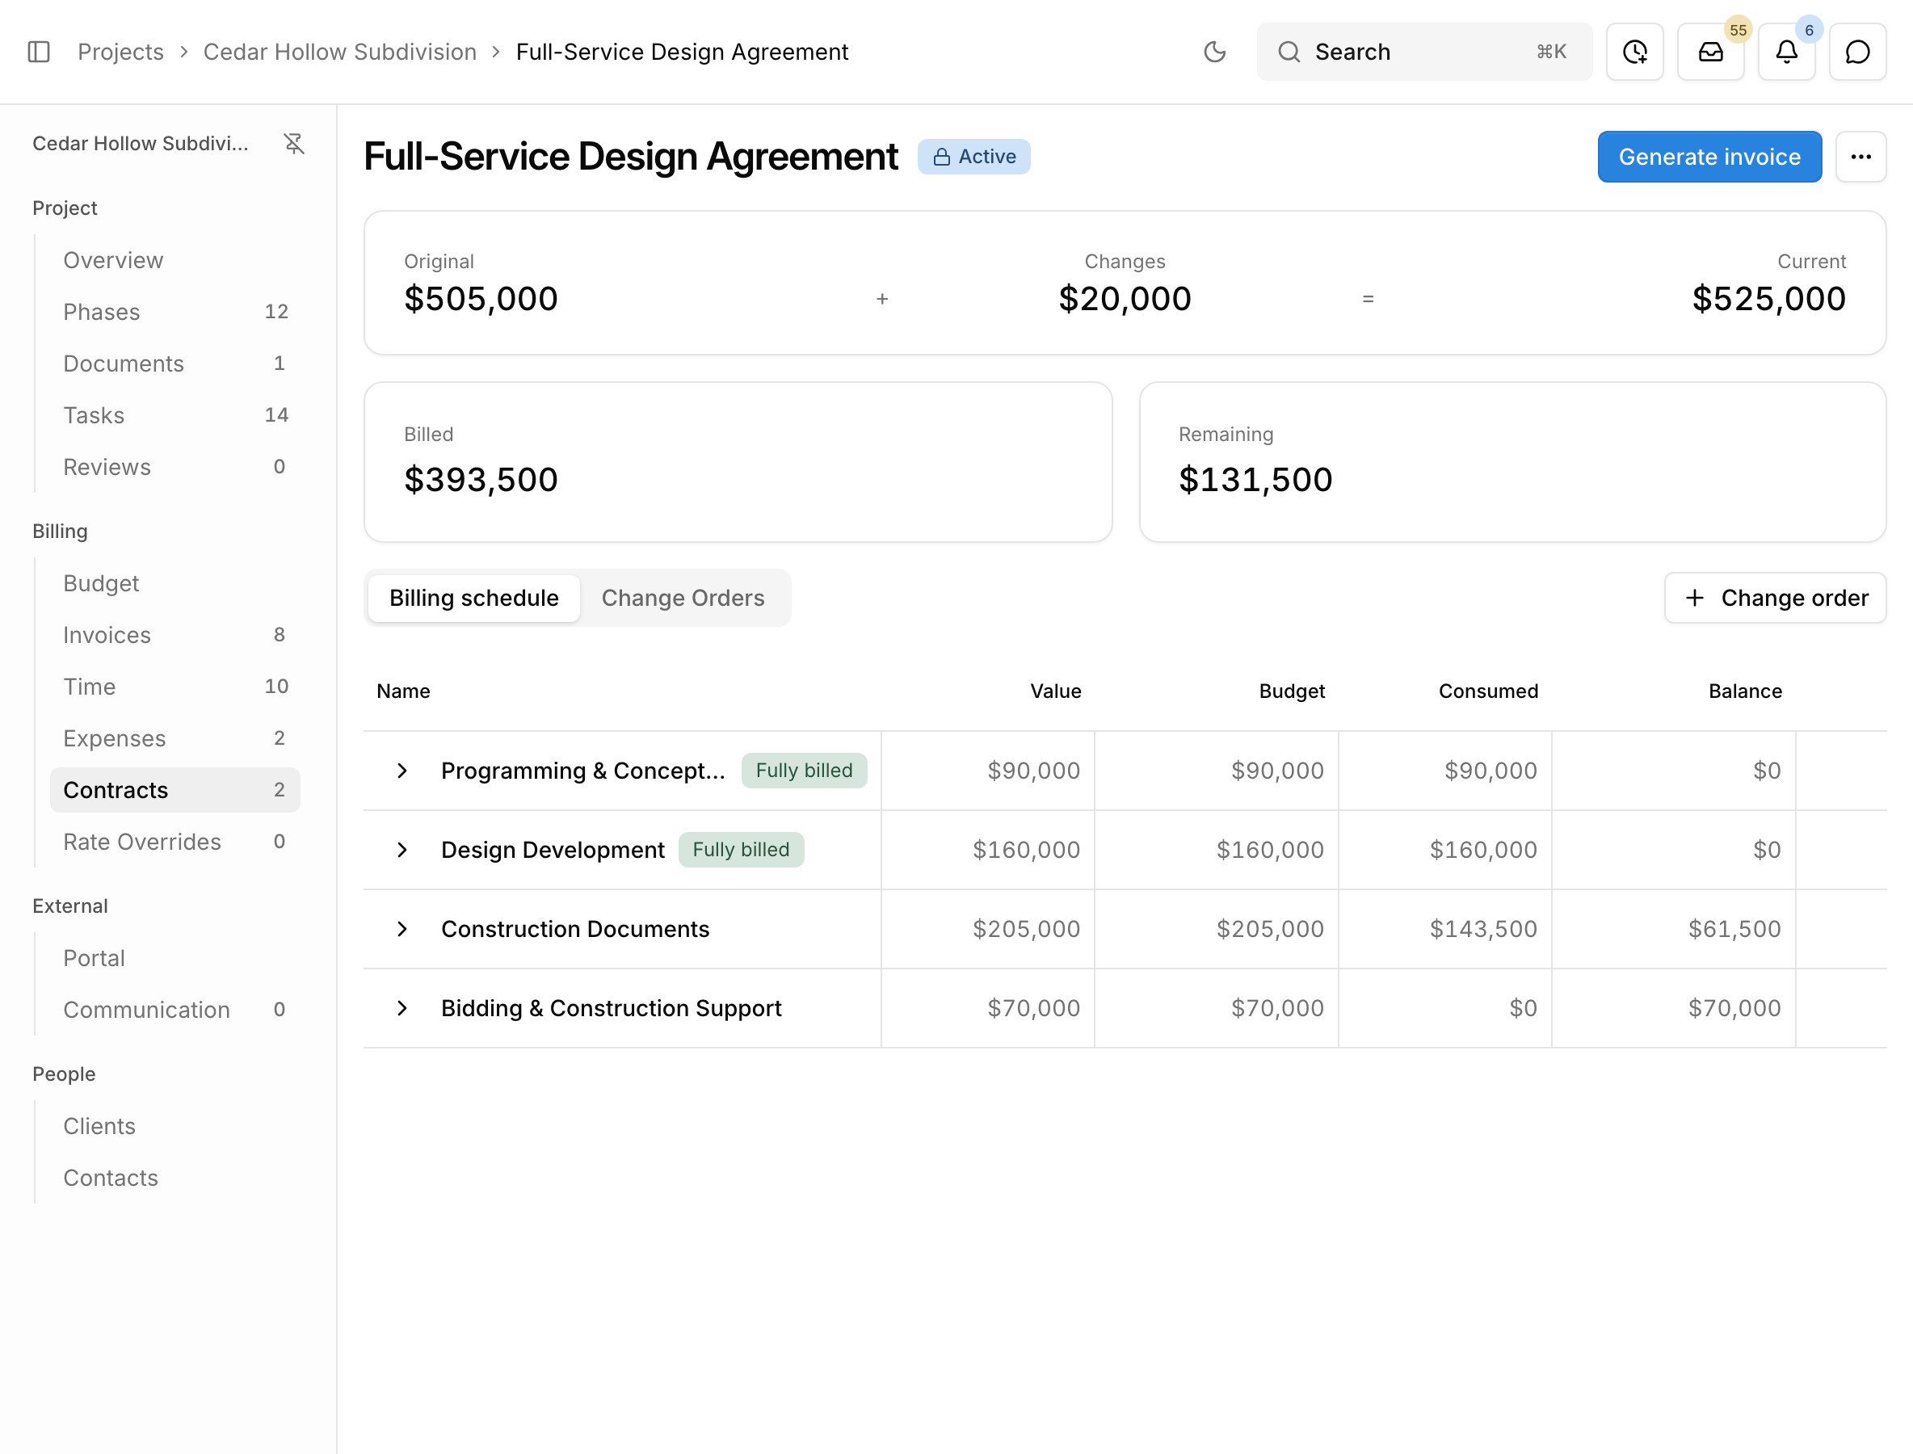The image size is (1913, 1454).
Task: Open Contacts under People
Action: click(x=174, y=1178)
